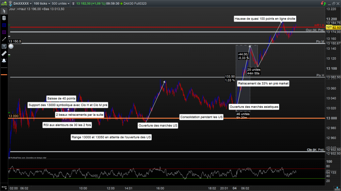
Task: Select the 'Hausse de quasi 100 points' annotation
Action: [x=265, y=19]
